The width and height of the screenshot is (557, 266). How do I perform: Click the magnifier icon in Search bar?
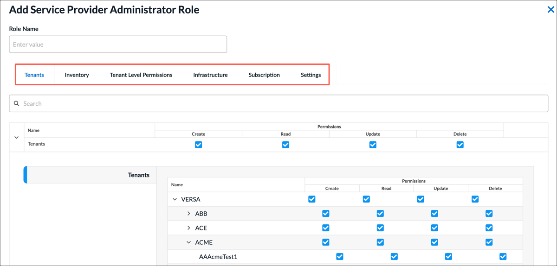point(17,103)
